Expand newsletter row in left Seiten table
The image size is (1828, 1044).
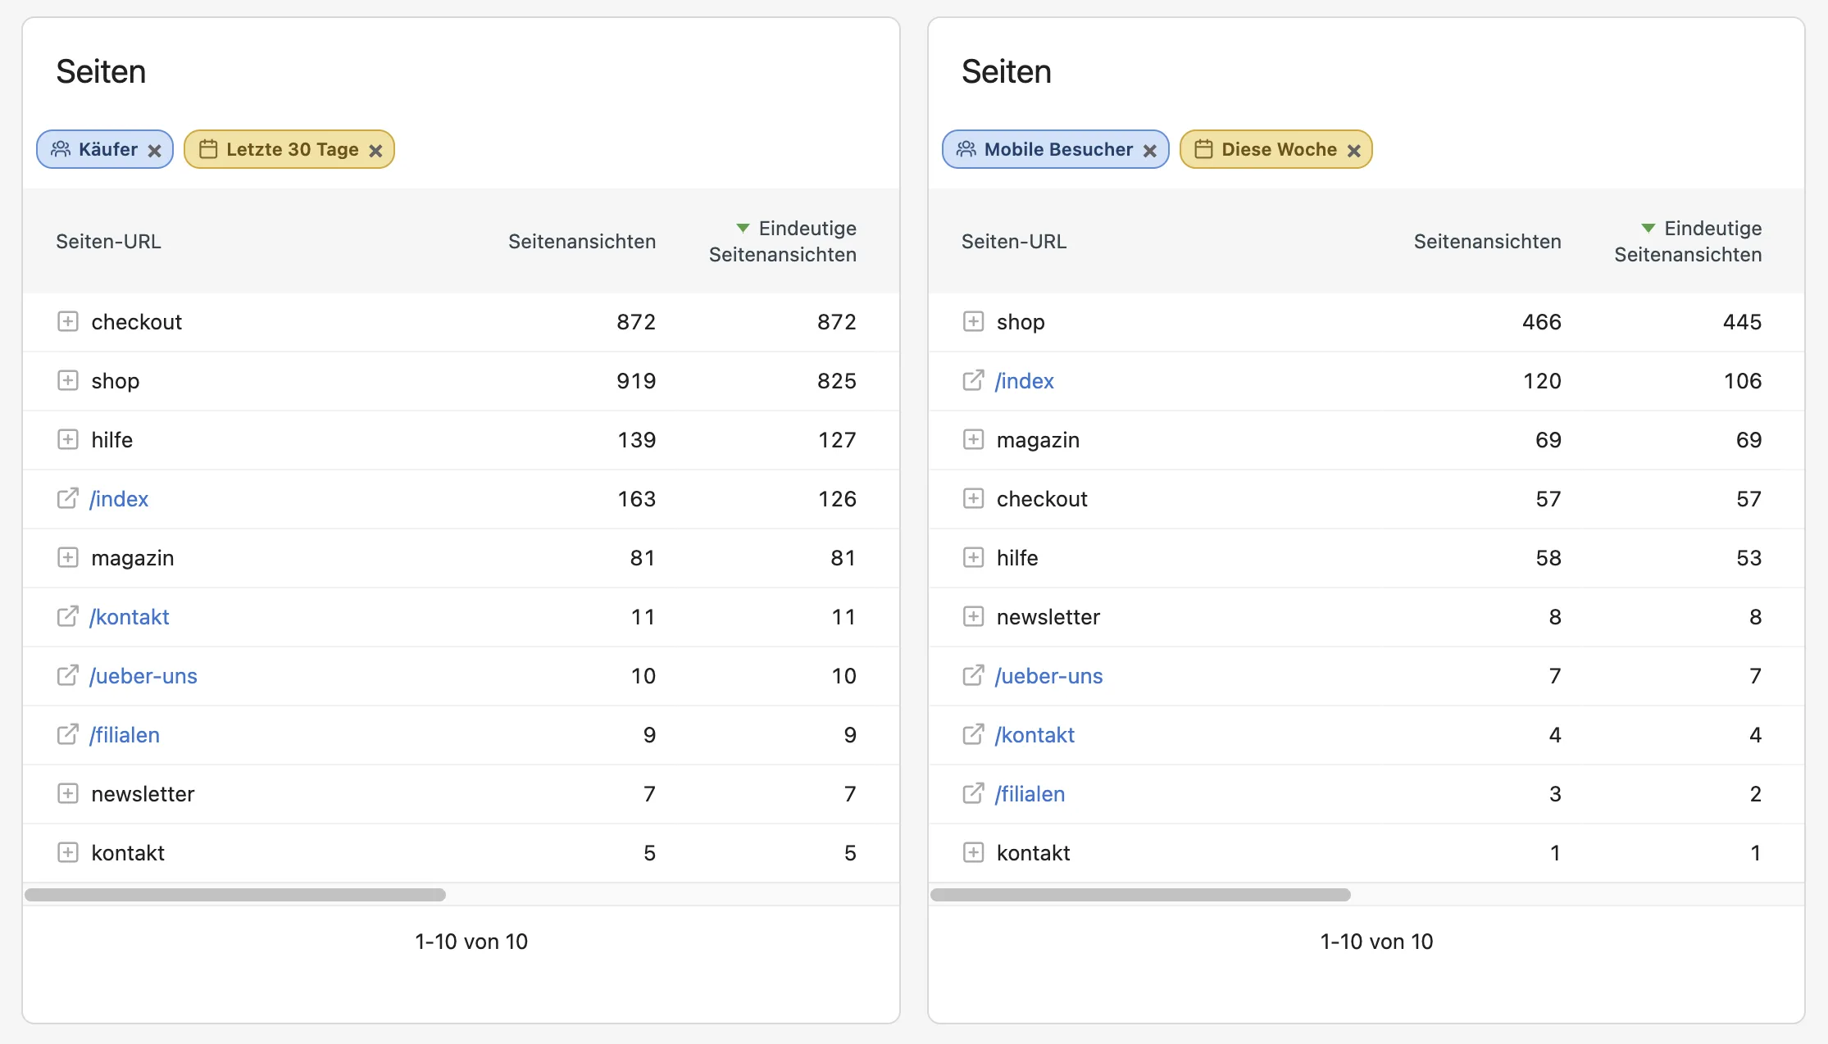68,793
